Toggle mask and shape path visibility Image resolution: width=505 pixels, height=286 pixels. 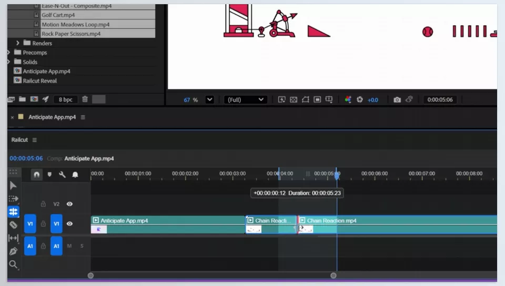305,100
